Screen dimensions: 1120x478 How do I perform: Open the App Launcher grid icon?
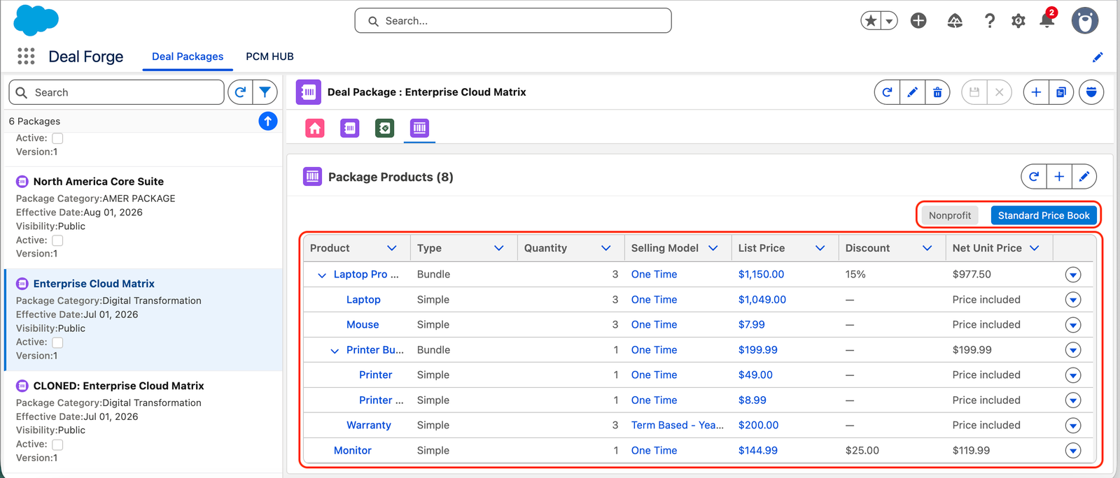tap(26, 56)
